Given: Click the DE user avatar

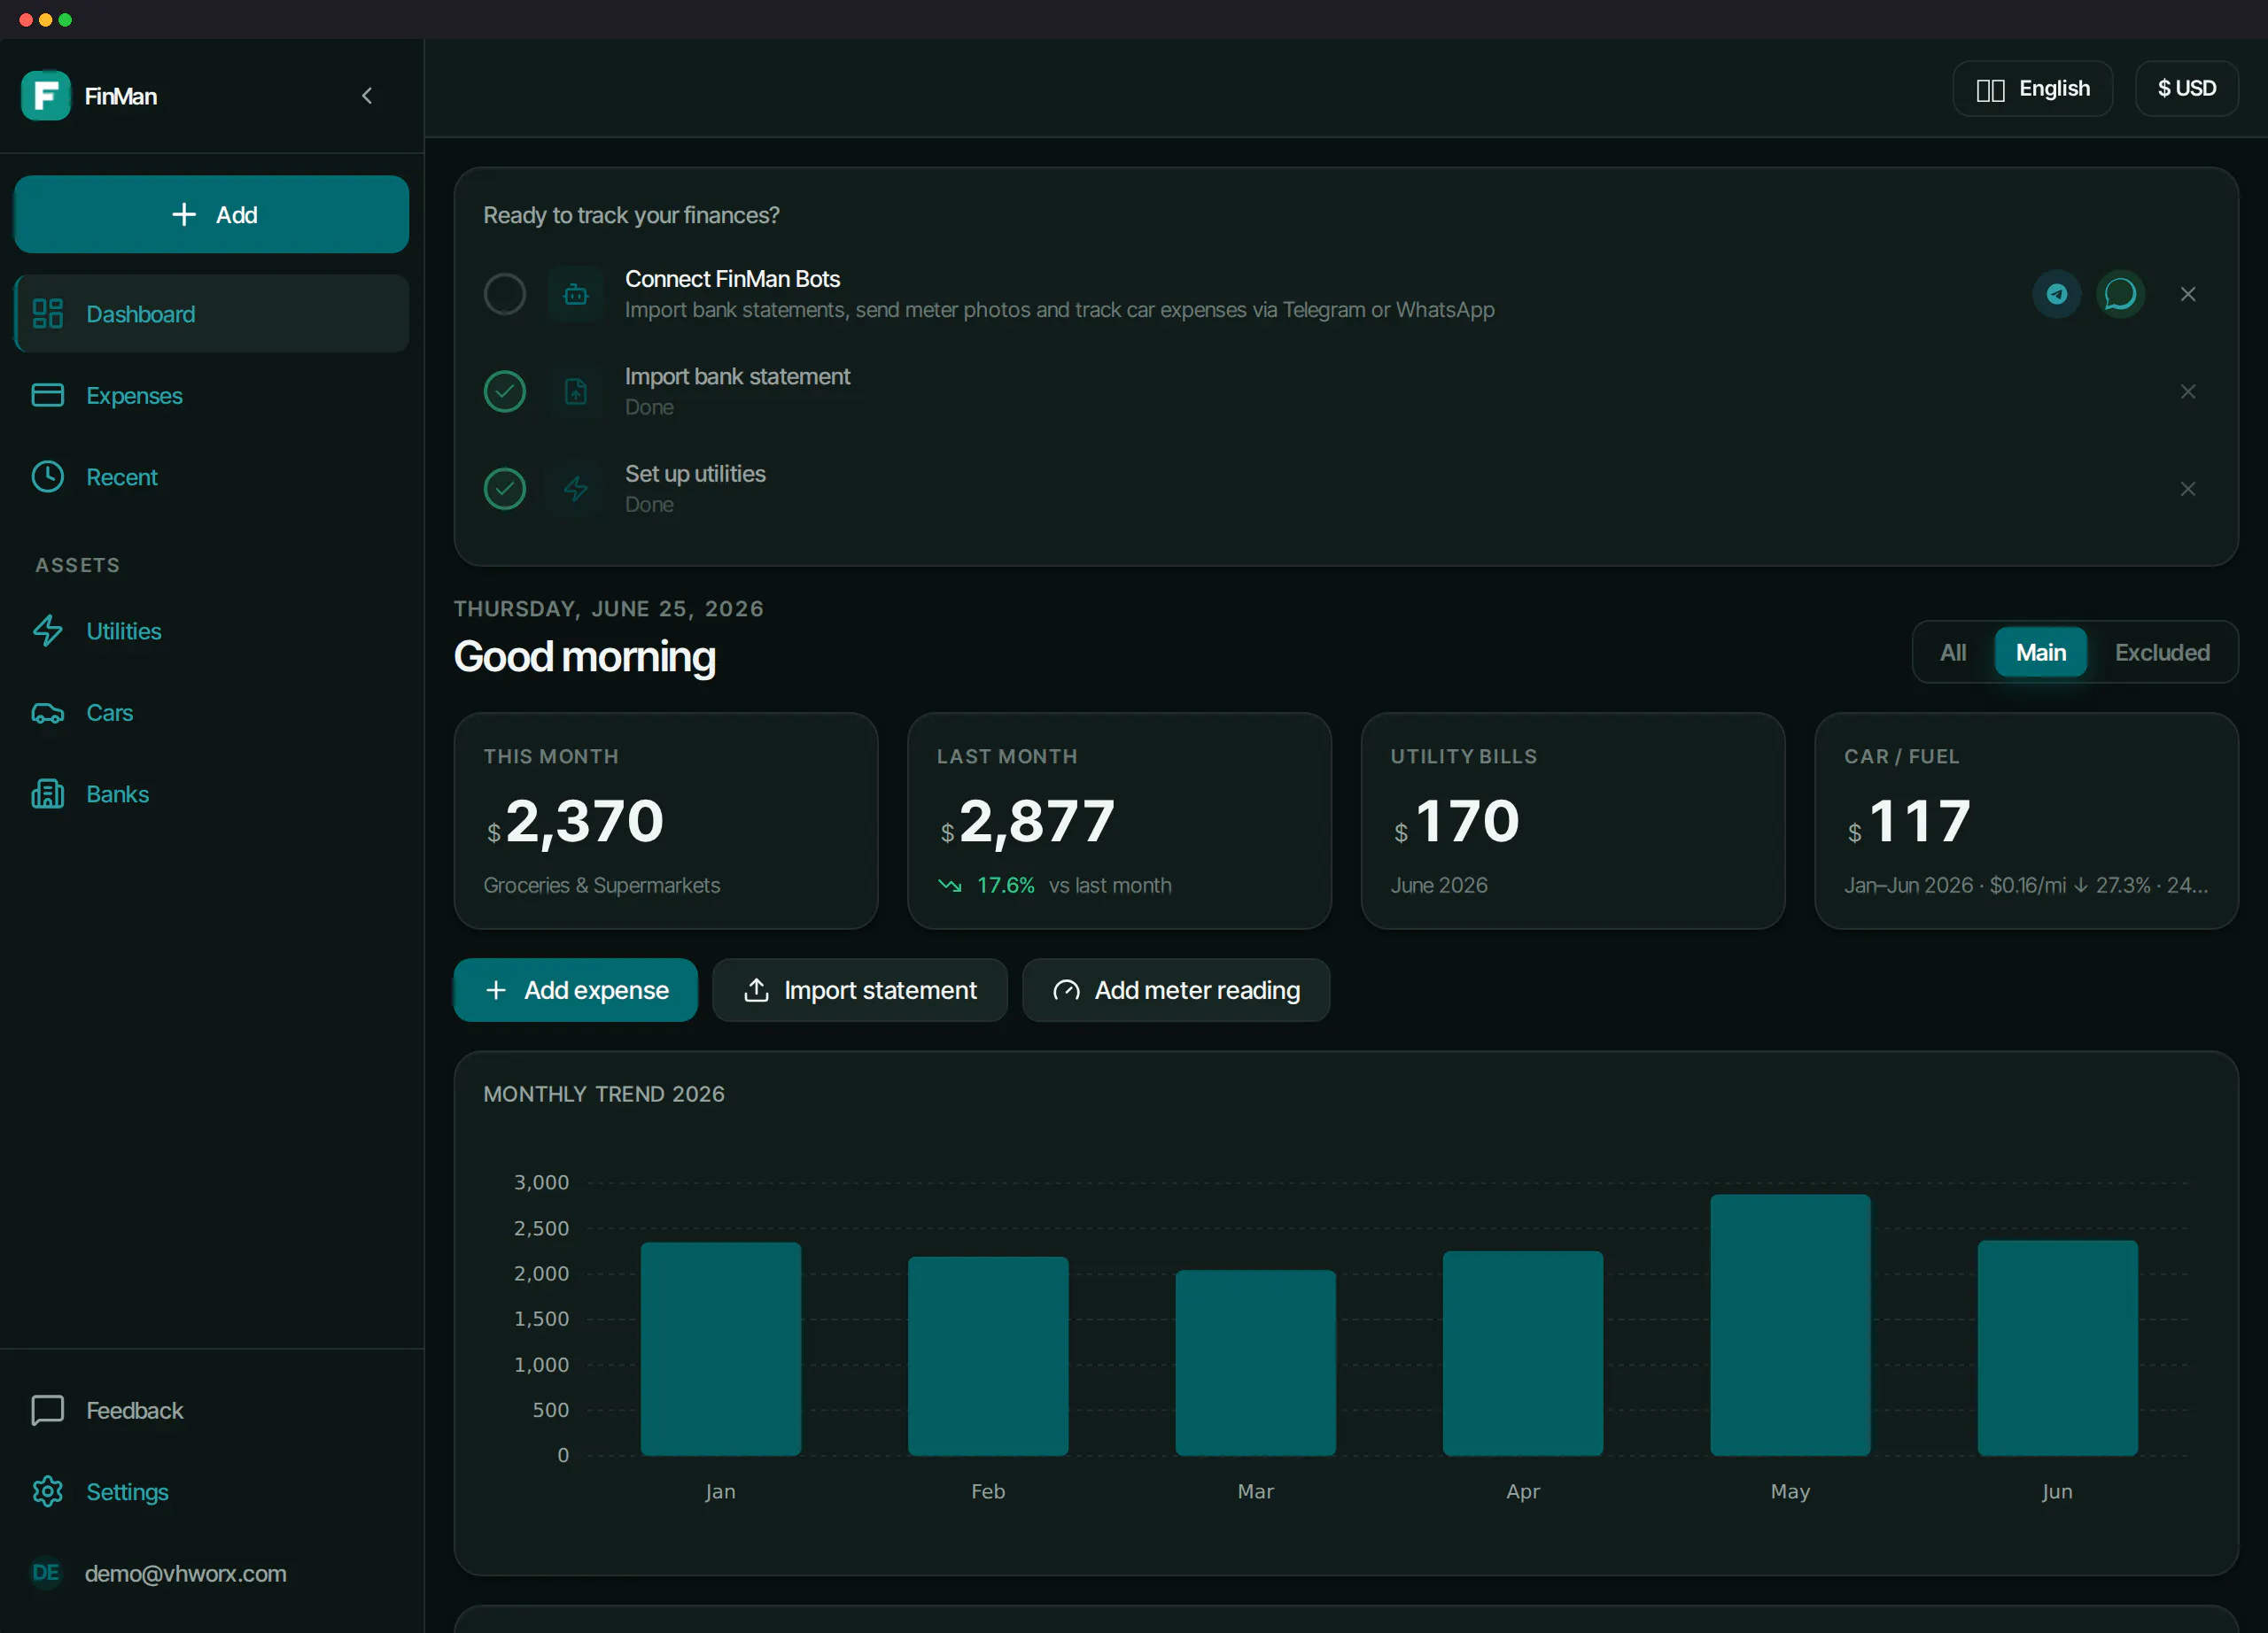Looking at the screenshot, I should (x=46, y=1573).
